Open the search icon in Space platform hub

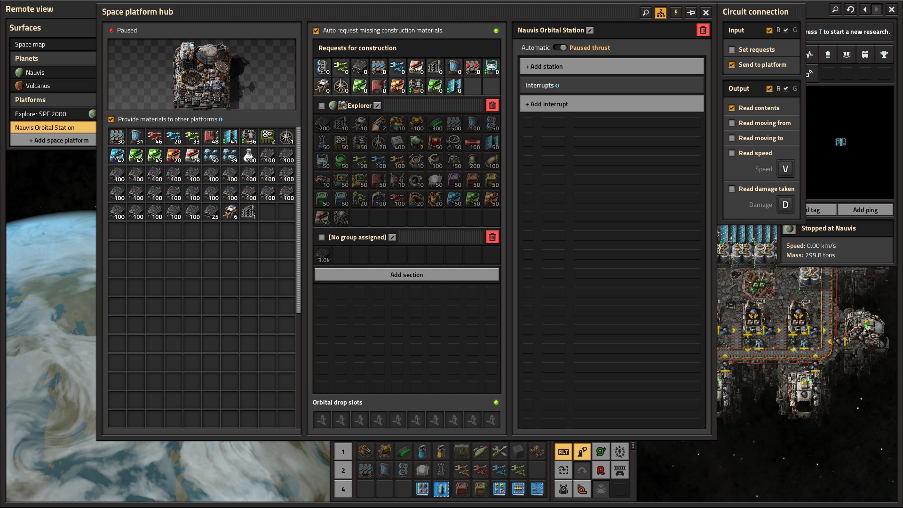pos(646,13)
